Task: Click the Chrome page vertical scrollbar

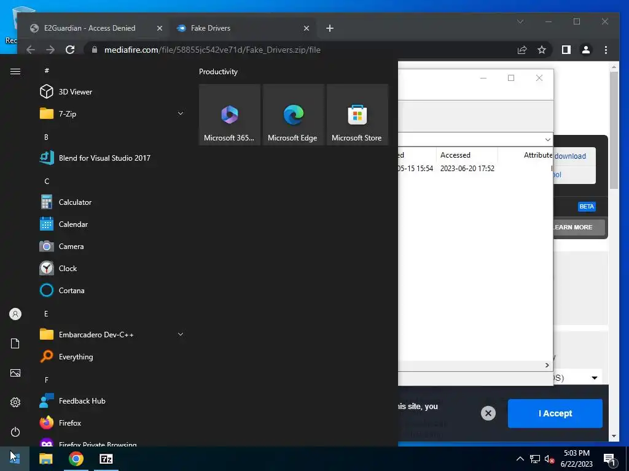Action: 614,131
